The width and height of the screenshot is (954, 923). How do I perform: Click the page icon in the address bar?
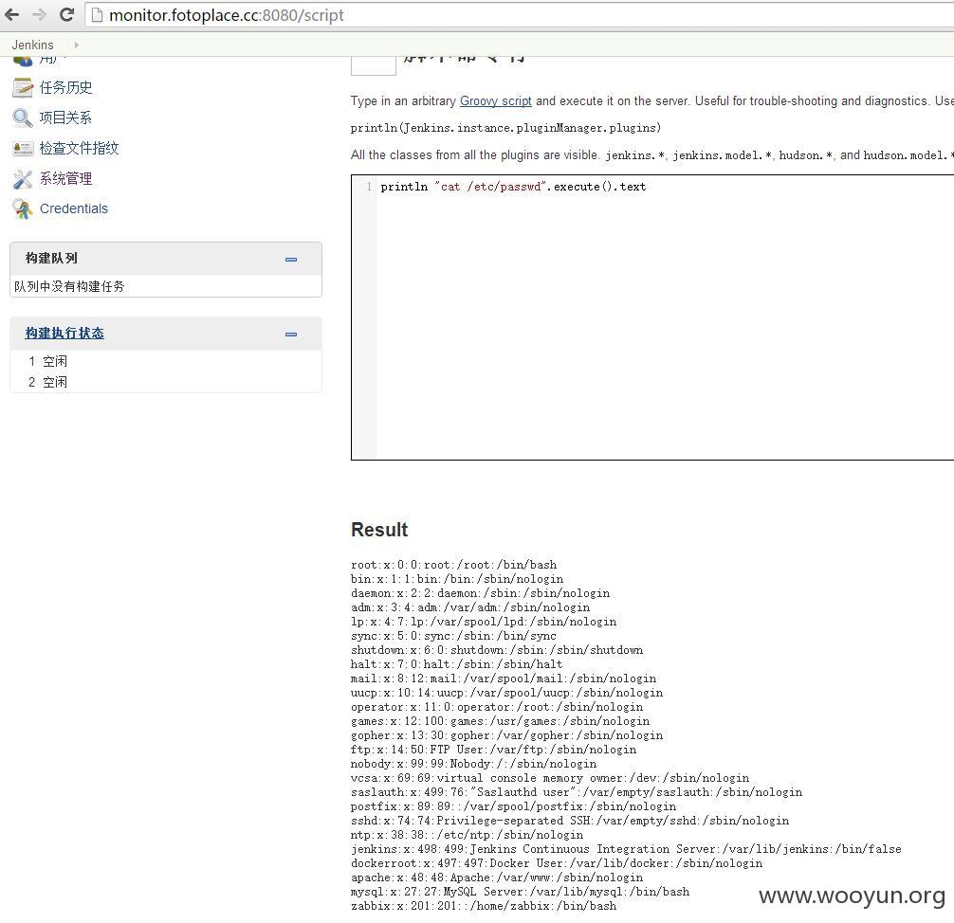[96, 15]
